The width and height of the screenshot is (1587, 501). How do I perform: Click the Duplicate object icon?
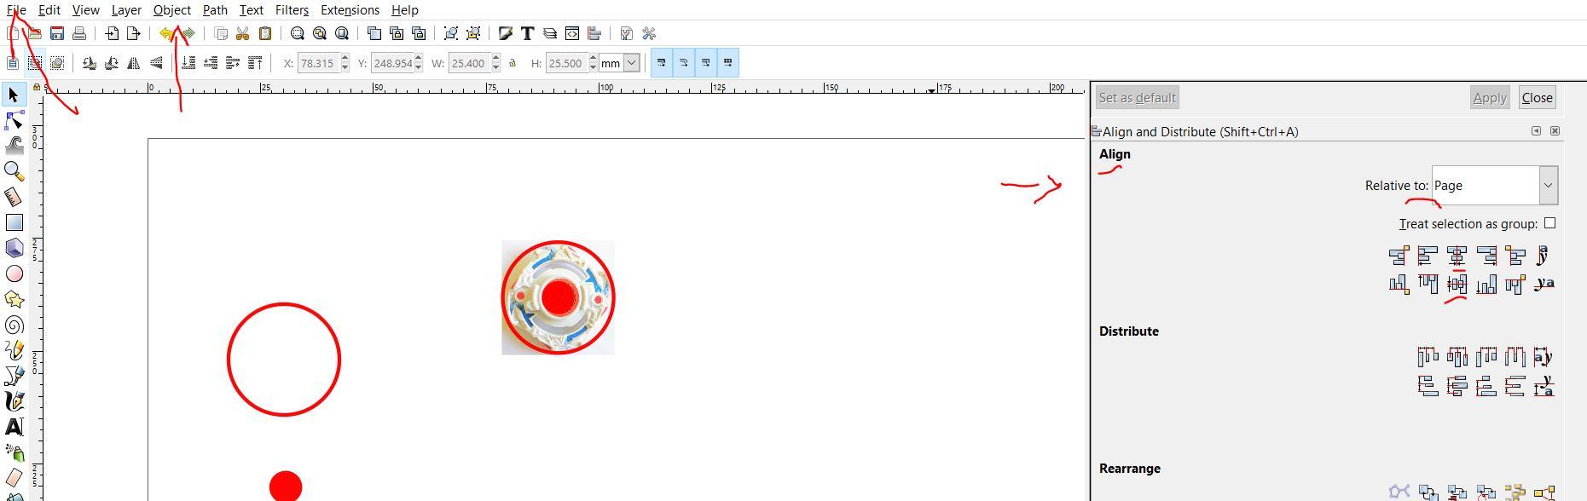pyautogui.click(x=374, y=33)
